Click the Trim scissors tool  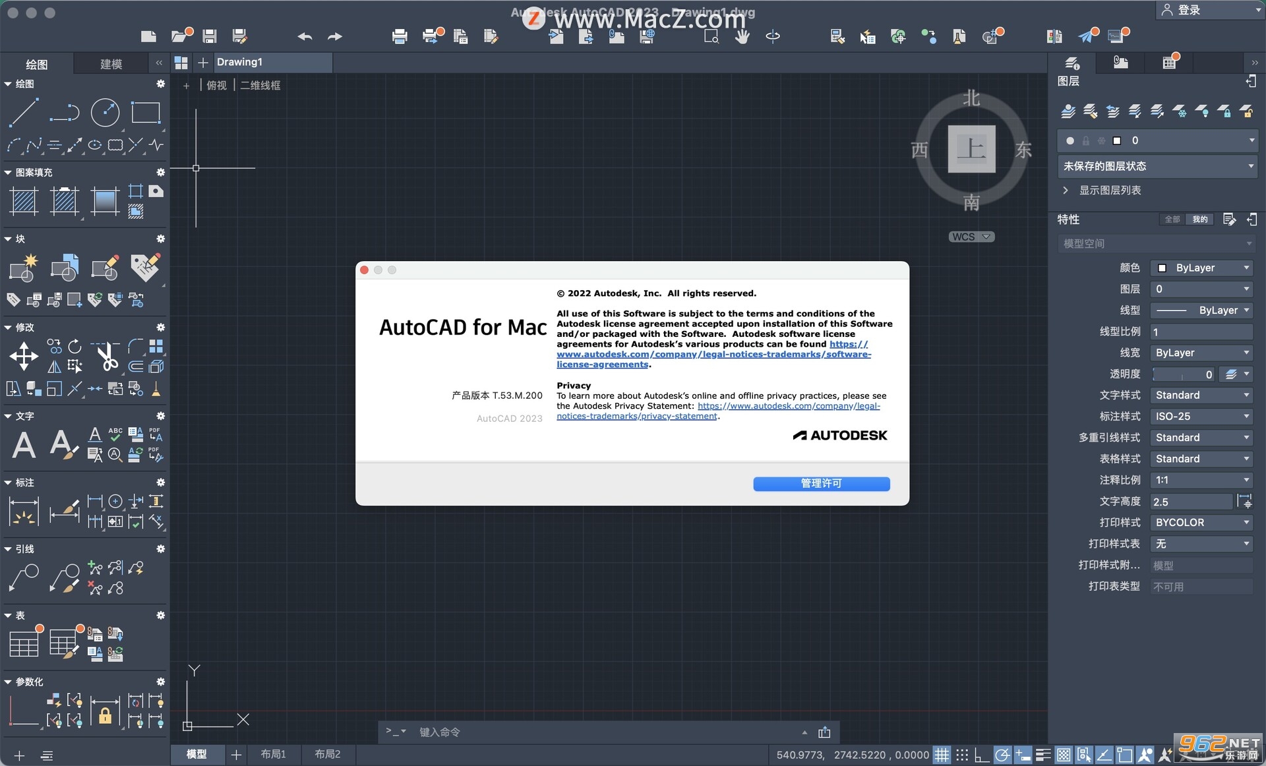[x=106, y=357]
